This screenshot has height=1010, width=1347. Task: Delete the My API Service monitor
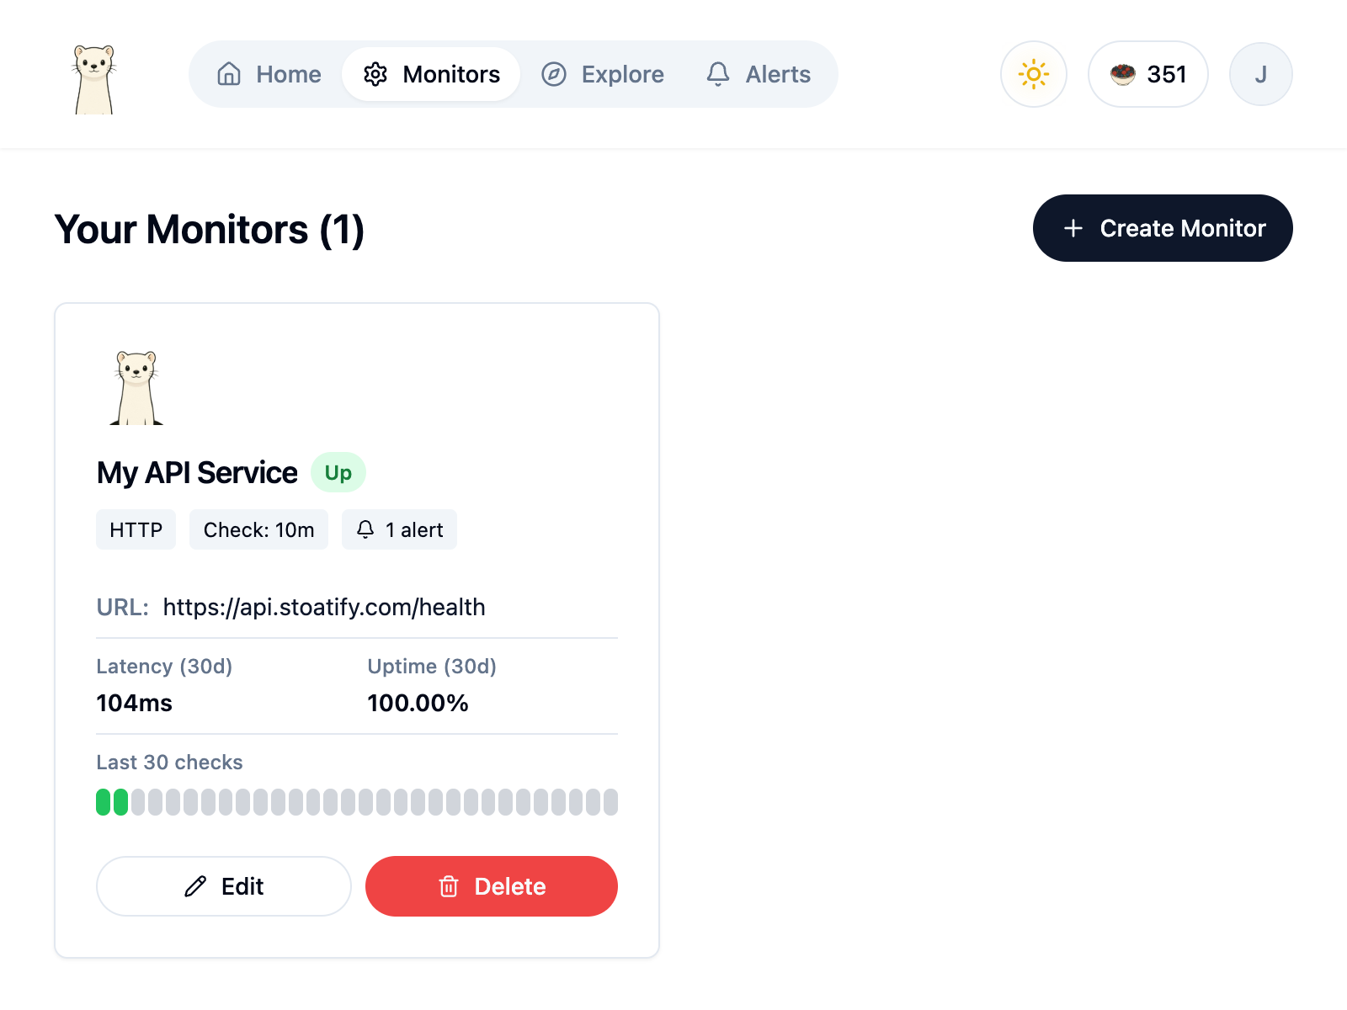click(492, 886)
